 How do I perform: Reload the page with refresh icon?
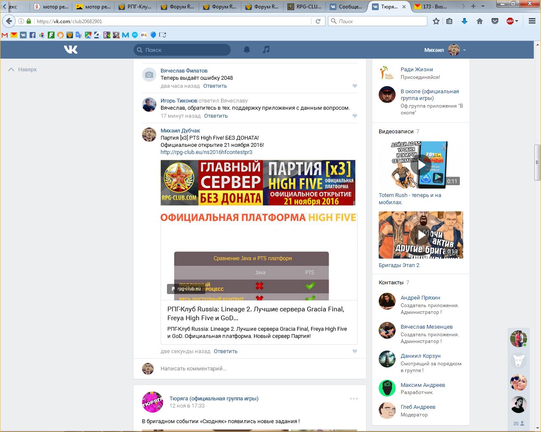318,21
